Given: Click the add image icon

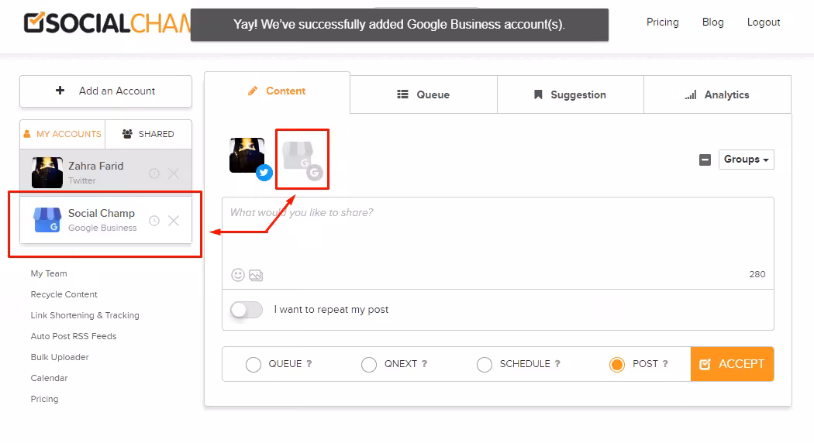Looking at the screenshot, I should pyautogui.click(x=256, y=276).
